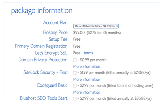Screen dimensions: 160x104
Task: Open More information under SiteLock Security
Action: [x=87, y=79]
